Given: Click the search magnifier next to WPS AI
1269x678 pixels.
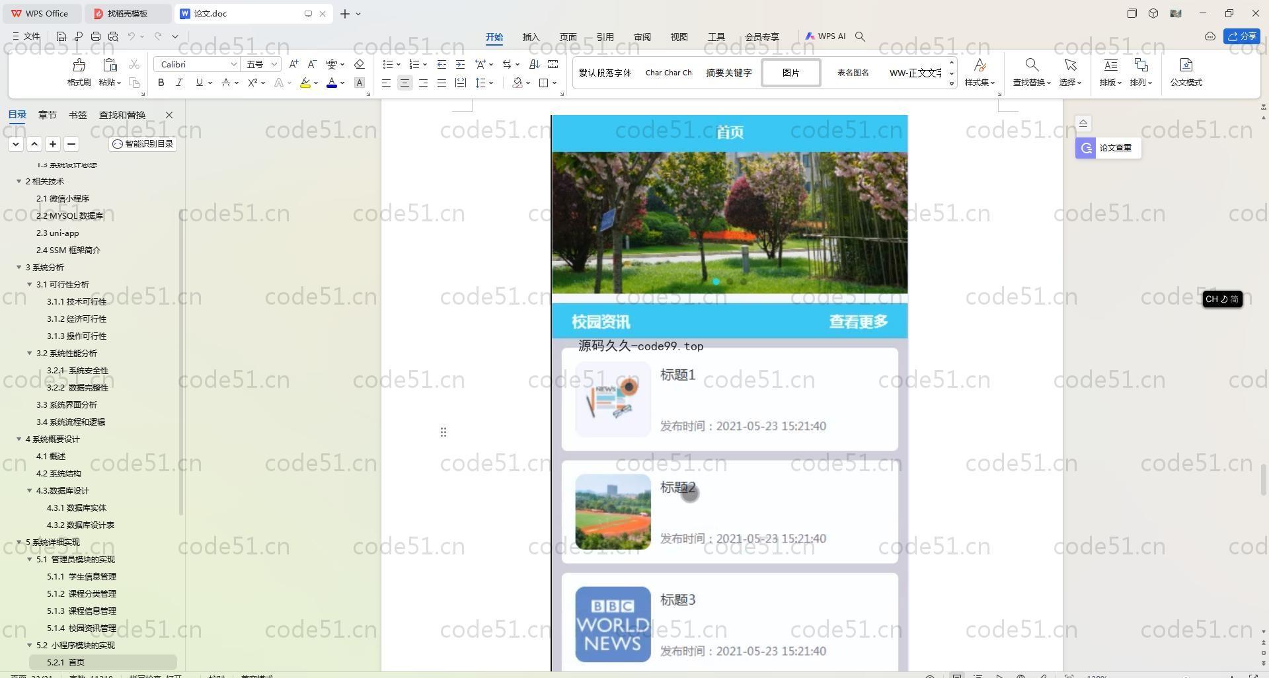Looking at the screenshot, I should click(x=860, y=36).
